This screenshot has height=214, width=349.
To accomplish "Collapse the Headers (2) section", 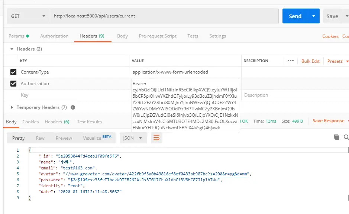I will [12, 49].
